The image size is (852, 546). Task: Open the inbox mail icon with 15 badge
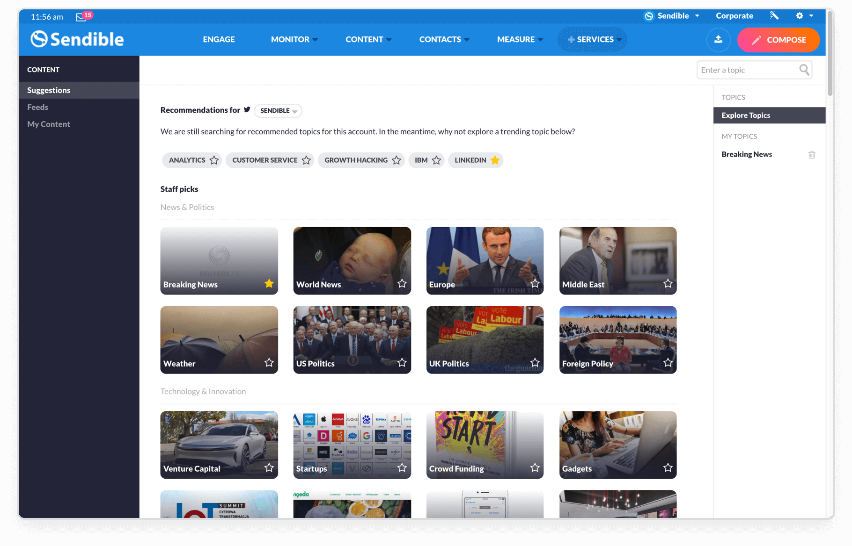[84, 16]
